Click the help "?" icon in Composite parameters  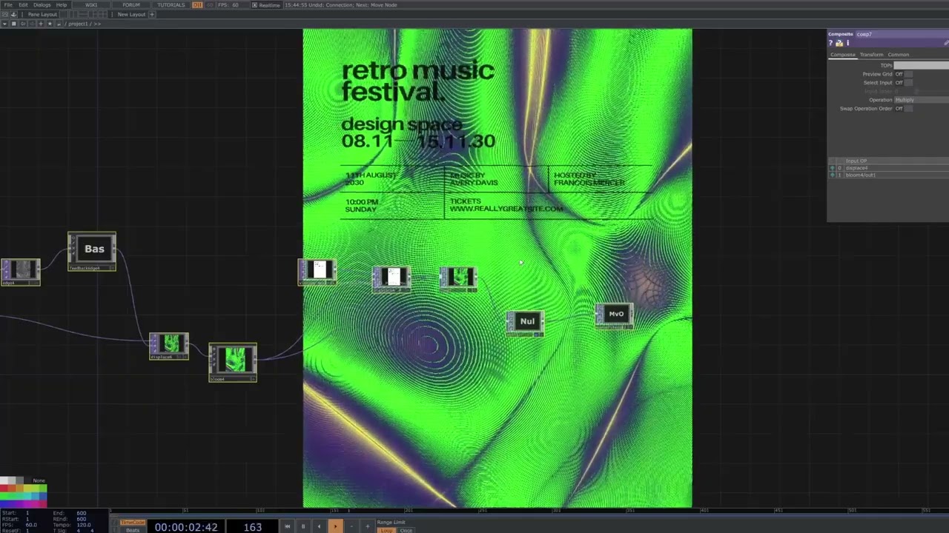830,43
